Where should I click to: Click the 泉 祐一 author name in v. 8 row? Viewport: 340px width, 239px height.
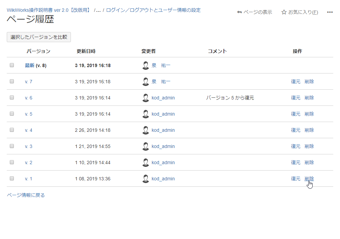click(x=161, y=65)
